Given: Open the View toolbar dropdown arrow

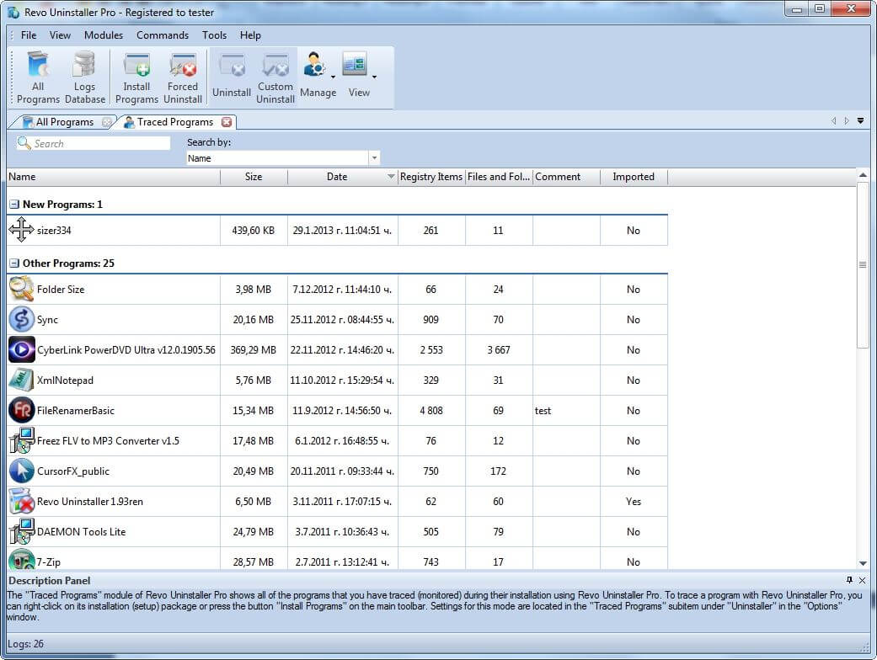Looking at the screenshot, I should click(374, 77).
